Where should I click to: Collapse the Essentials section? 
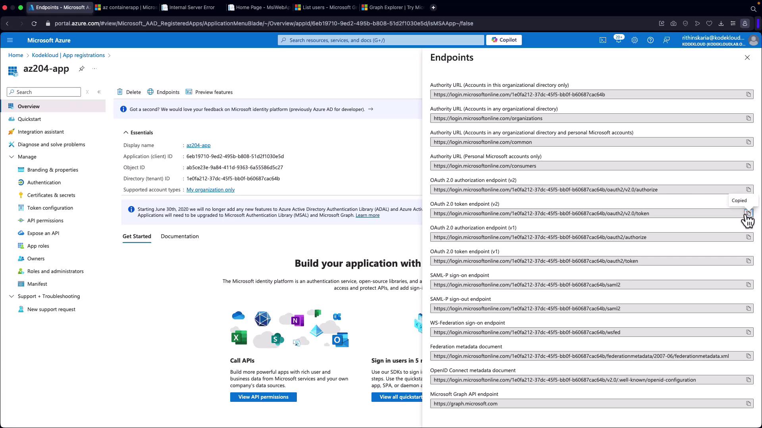(x=126, y=132)
